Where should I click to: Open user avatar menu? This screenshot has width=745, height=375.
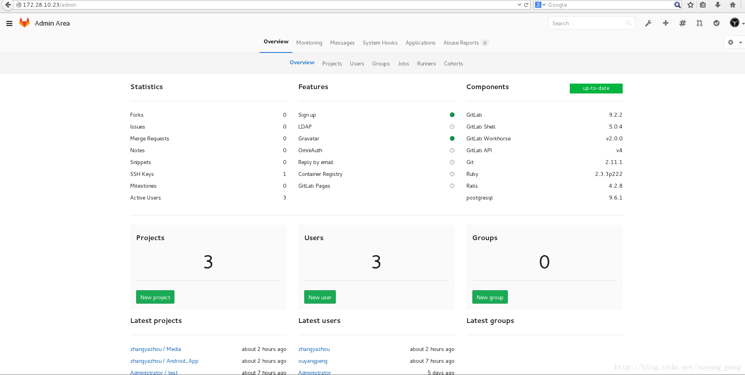coord(734,23)
